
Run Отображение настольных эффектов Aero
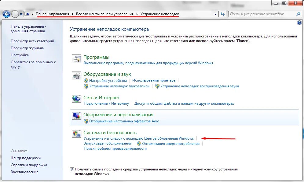click(x=124, y=121)
